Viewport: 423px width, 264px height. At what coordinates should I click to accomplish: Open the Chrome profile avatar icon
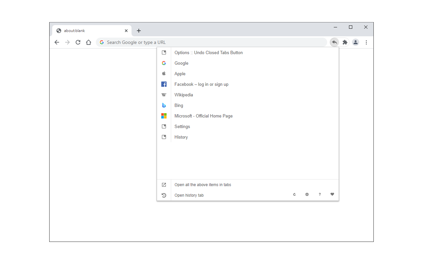[355, 42]
